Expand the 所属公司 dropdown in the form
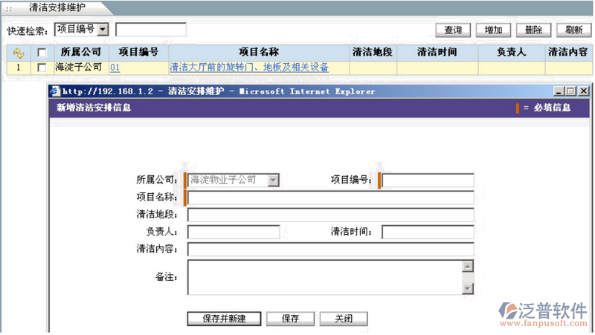 273,180
